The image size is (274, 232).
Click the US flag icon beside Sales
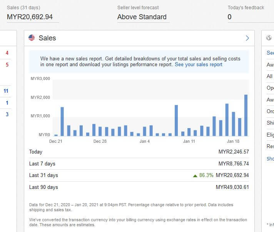tap(32, 38)
